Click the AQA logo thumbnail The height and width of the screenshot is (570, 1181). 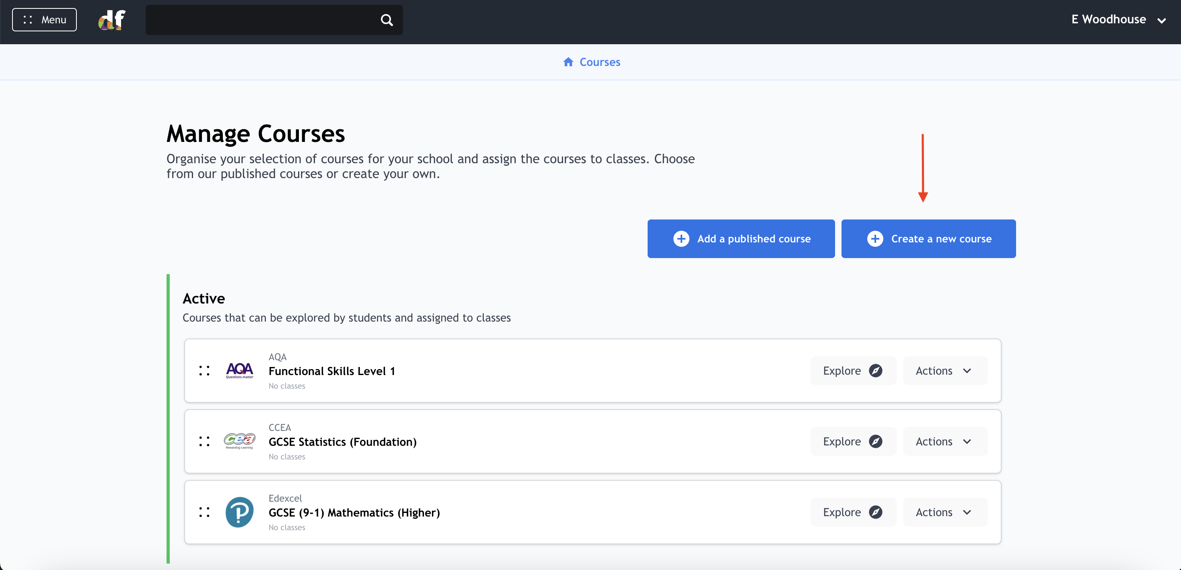coord(239,370)
